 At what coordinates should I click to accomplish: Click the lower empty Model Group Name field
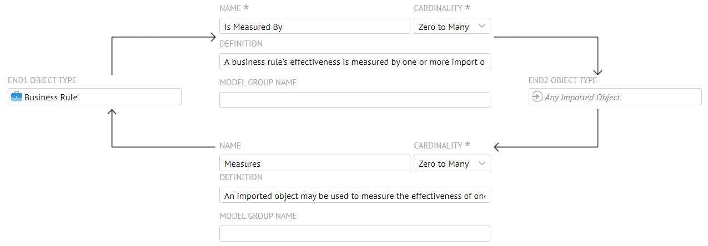354,234
